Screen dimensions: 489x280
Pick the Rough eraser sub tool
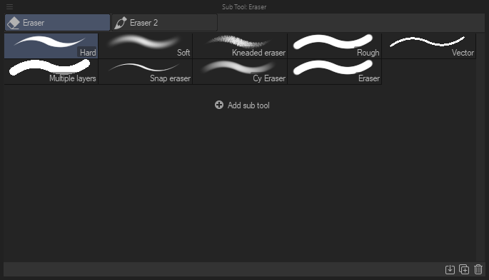[x=335, y=46]
